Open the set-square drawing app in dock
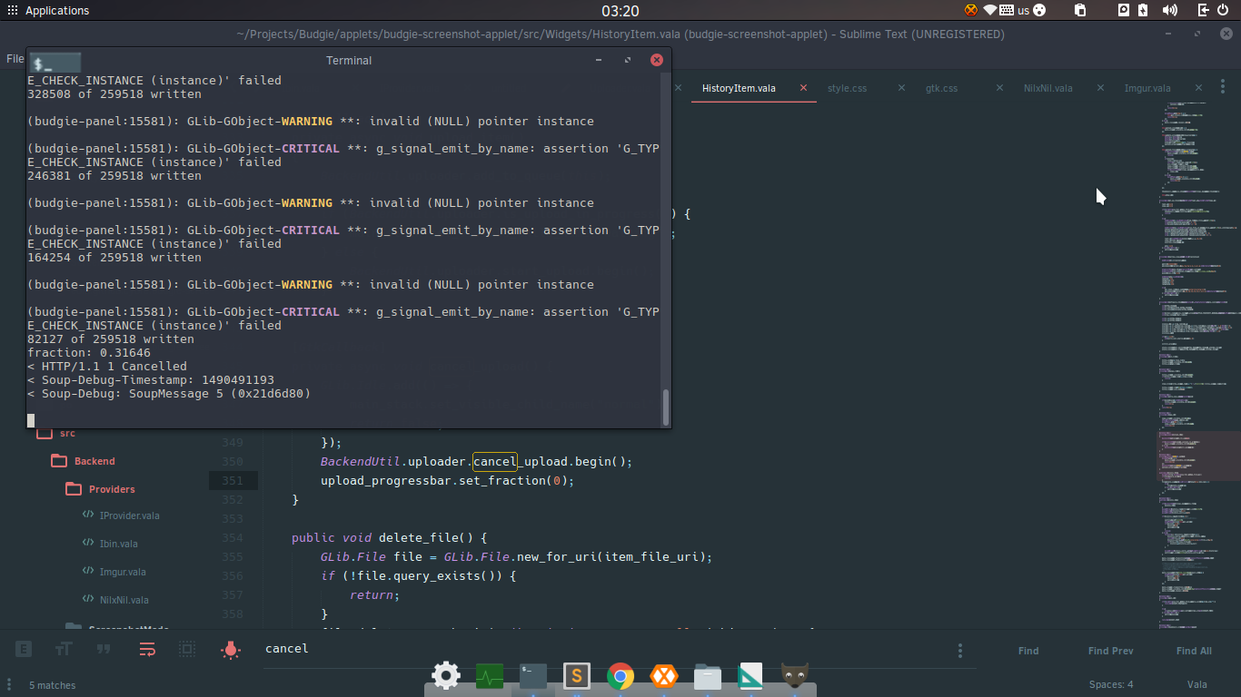The width and height of the screenshot is (1241, 697). [751, 675]
